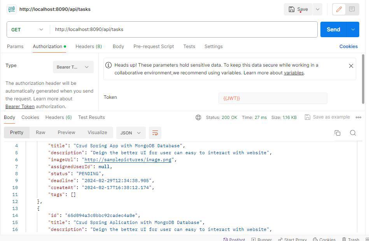Viewport: 369px width, 241px height.
Task: Open the JSON response format dropdown
Action: (130, 133)
